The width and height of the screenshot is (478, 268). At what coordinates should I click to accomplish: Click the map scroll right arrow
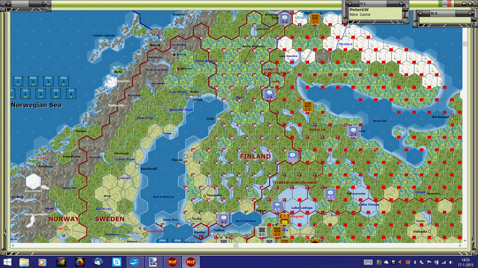click(x=460, y=245)
